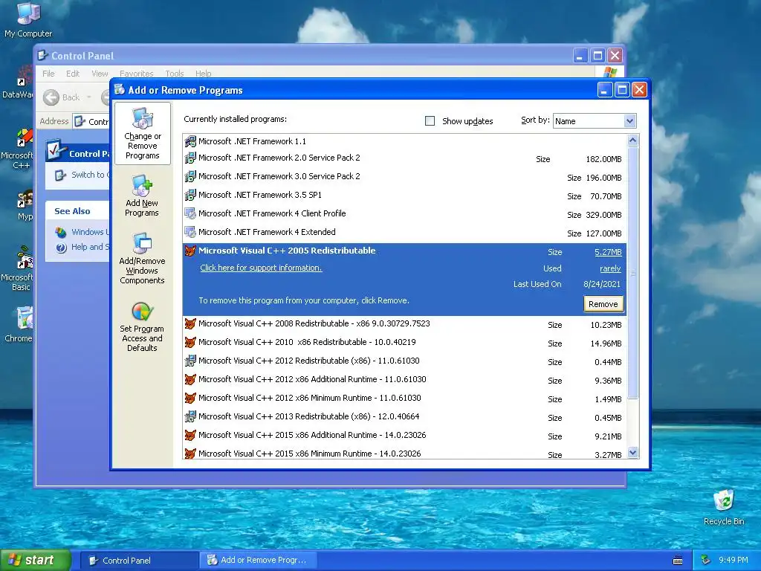Select Change or Remove Programs sidebar icon
Image resolution: width=761 pixels, height=571 pixels.
pos(143,134)
